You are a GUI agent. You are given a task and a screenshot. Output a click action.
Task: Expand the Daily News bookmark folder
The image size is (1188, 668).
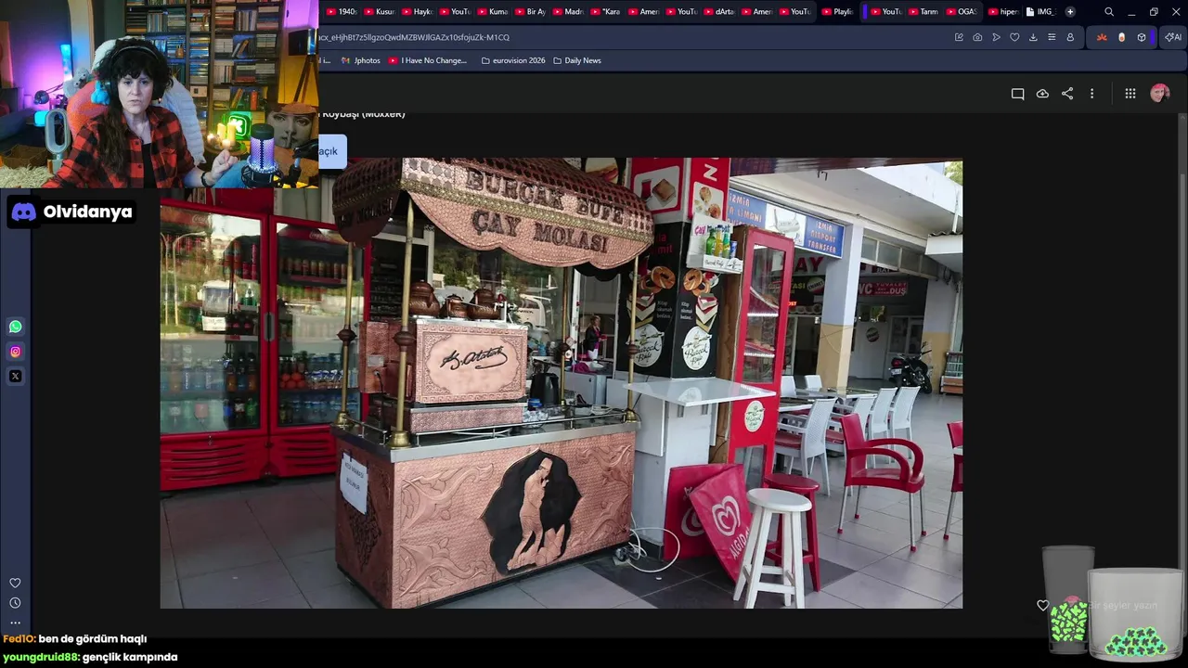click(x=576, y=60)
